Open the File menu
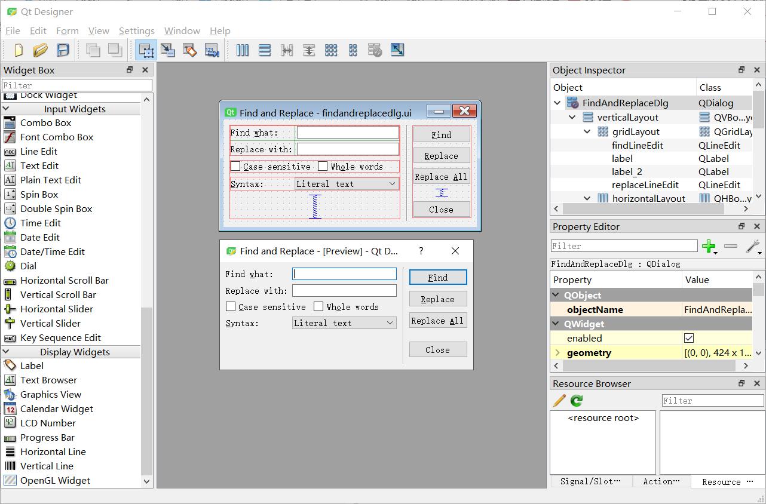This screenshot has height=504, width=766. point(13,31)
